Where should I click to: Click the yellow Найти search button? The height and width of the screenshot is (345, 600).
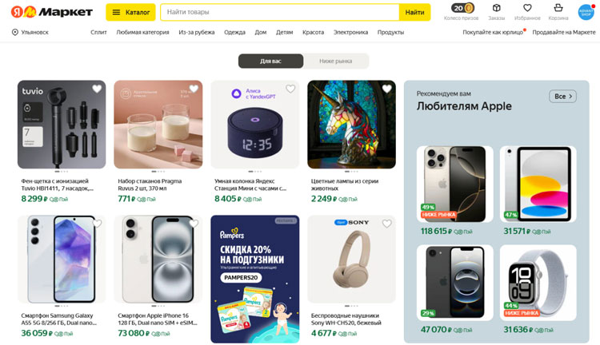point(414,12)
